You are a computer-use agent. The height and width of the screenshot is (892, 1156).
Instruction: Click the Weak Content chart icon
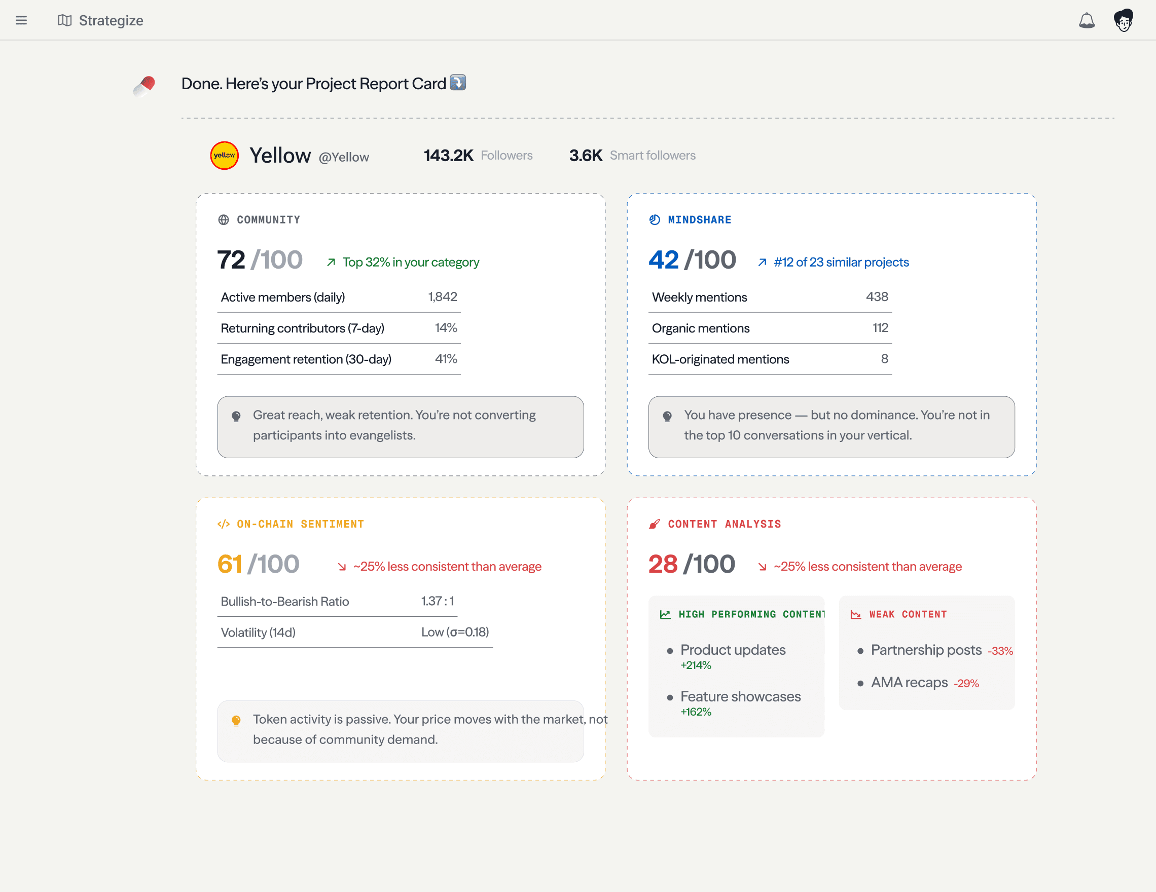(855, 614)
